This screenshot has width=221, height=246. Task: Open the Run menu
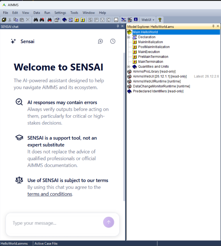pyautogui.click(x=47, y=13)
